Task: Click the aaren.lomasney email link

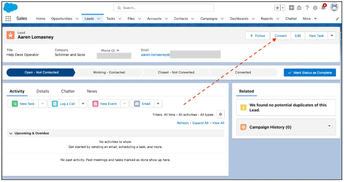Action: tap(155, 55)
